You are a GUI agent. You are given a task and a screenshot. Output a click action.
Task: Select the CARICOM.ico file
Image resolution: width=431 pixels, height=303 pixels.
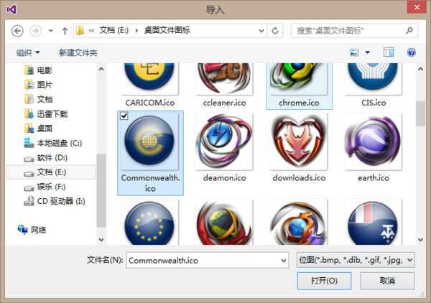150,85
